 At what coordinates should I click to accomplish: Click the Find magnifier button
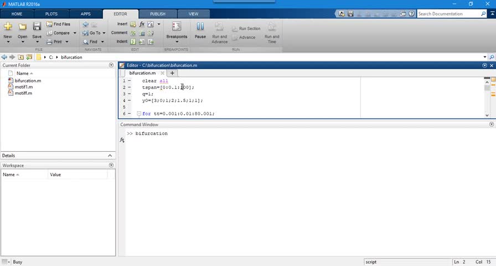[90, 42]
